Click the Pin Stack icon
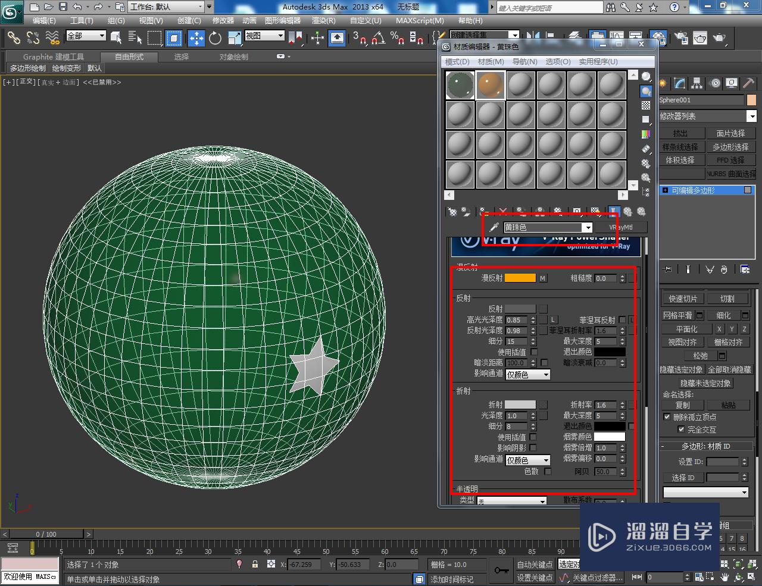 click(667, 270)
